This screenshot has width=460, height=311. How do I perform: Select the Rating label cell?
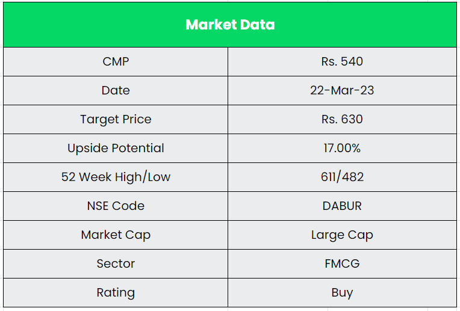click(x=116, y=292)
